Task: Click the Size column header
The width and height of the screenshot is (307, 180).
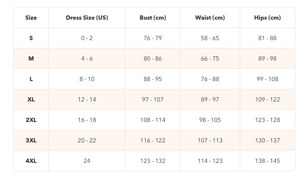Action: [31, 18]
